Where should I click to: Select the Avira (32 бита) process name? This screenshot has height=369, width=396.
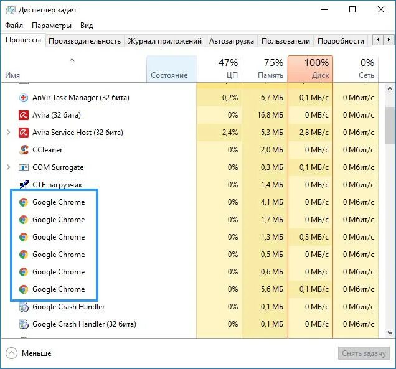[57, 115]
